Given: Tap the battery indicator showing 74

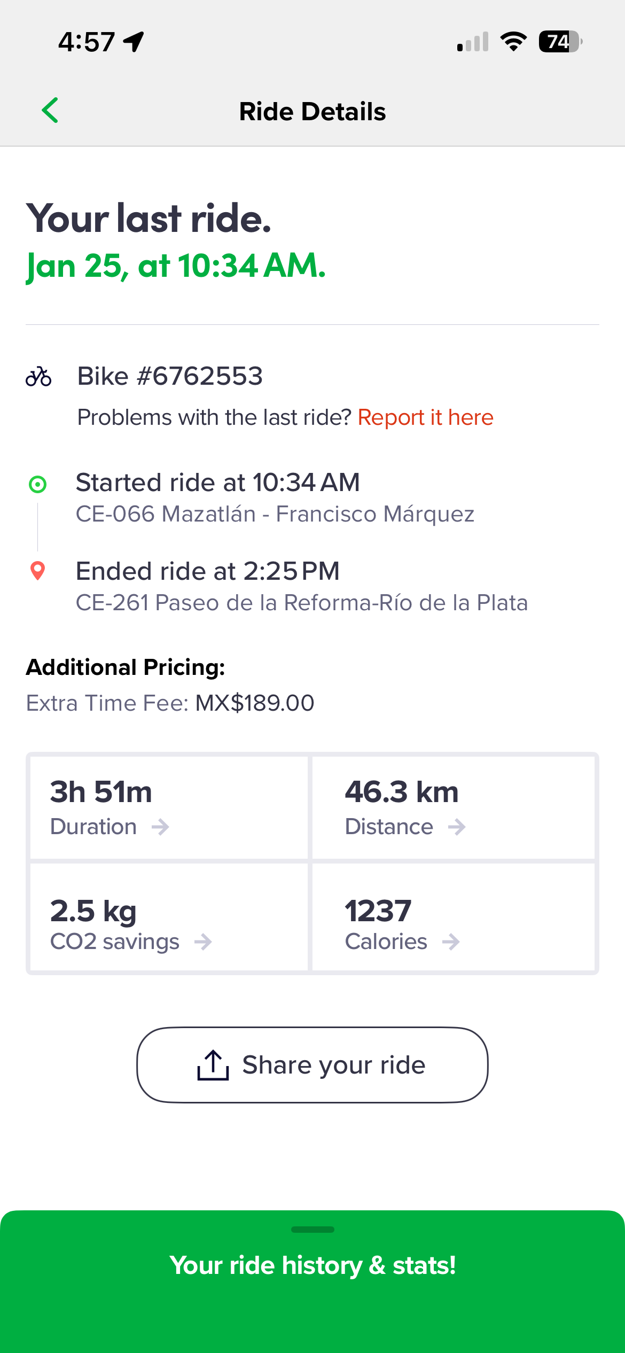Looking at the screenshot, I should [x=560, y=42].
